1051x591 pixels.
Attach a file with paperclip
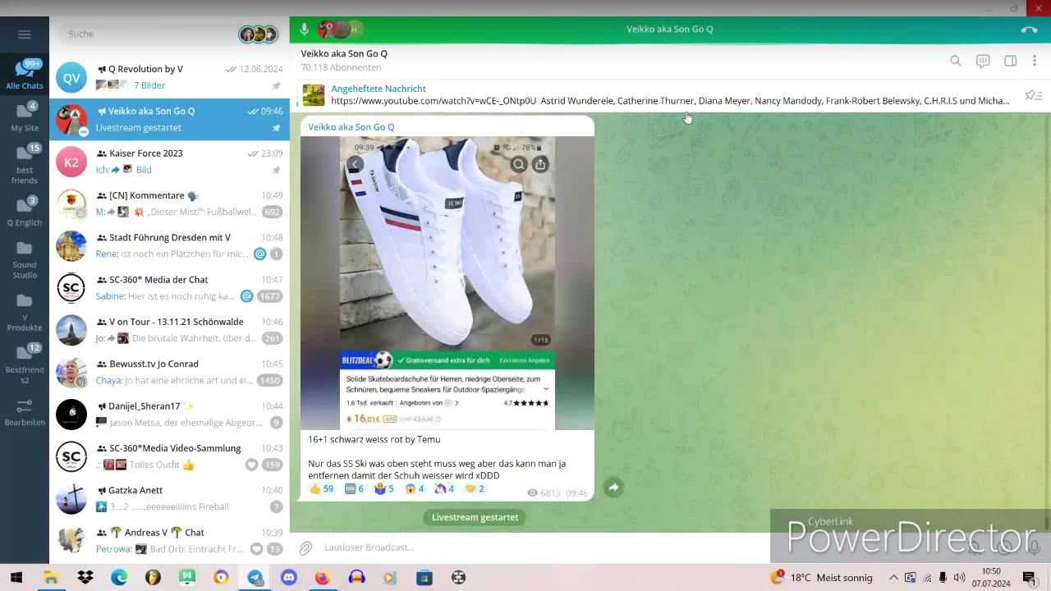tap(305, 547)
